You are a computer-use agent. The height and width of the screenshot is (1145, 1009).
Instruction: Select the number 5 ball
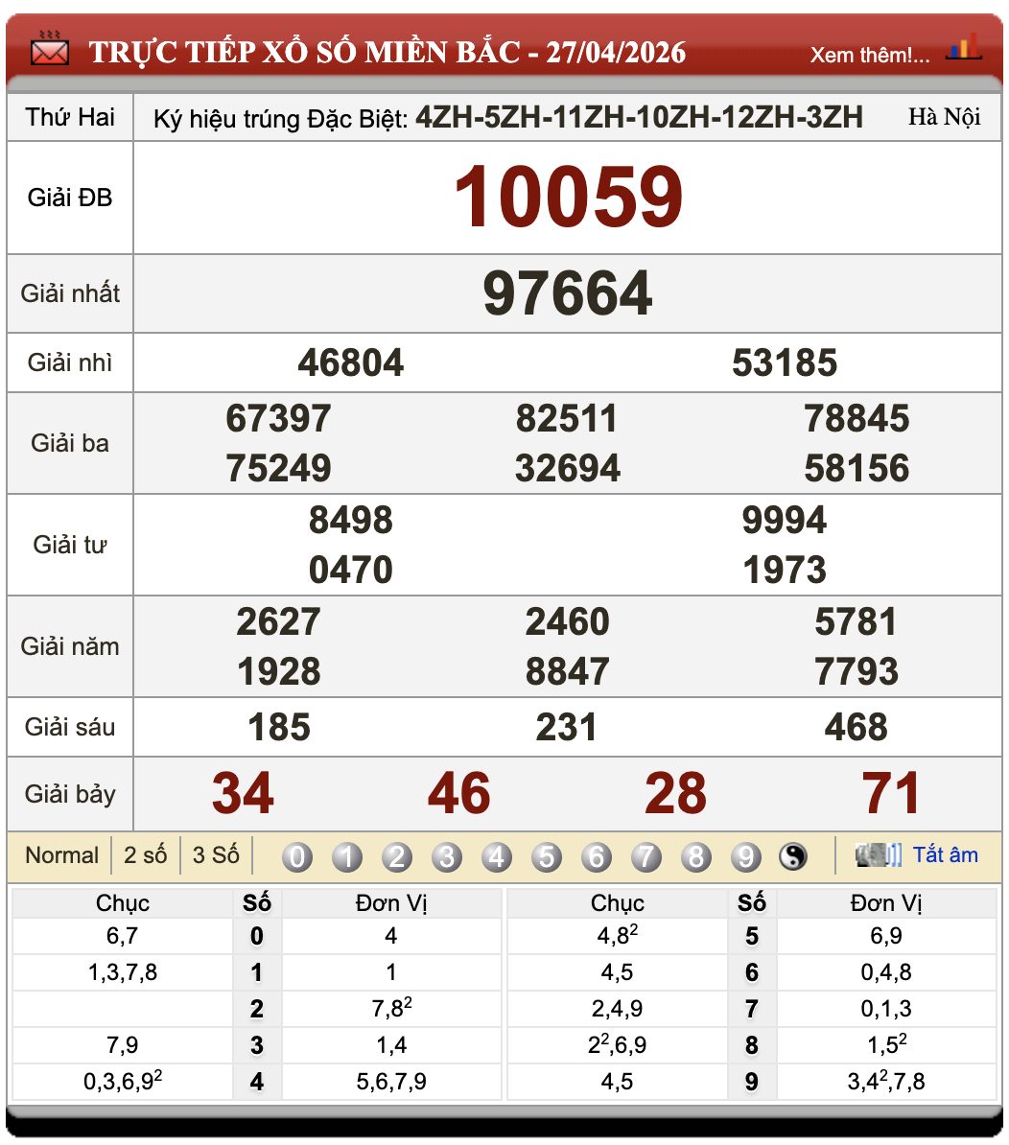[x=547, y=856]
